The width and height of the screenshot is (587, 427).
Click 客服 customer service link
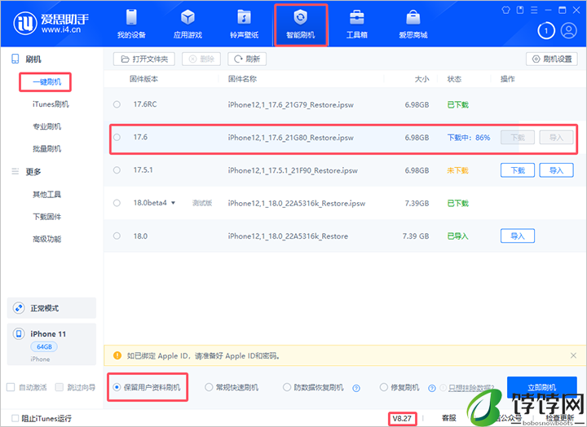pos(449,418)
